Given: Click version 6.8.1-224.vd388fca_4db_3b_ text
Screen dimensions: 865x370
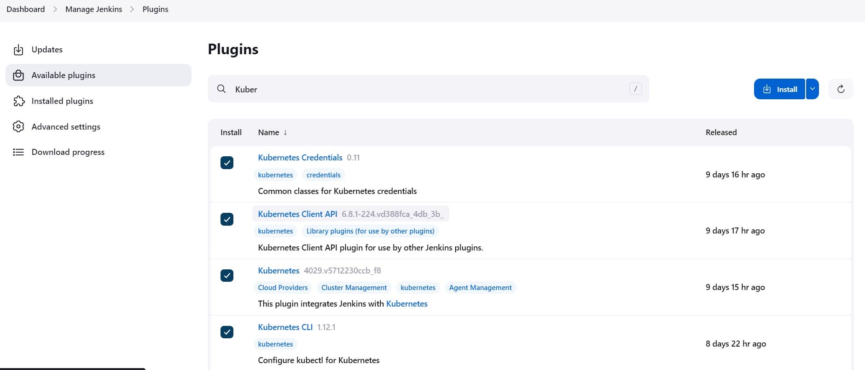Looking at the screenshot, I should [x=393, y=214].
